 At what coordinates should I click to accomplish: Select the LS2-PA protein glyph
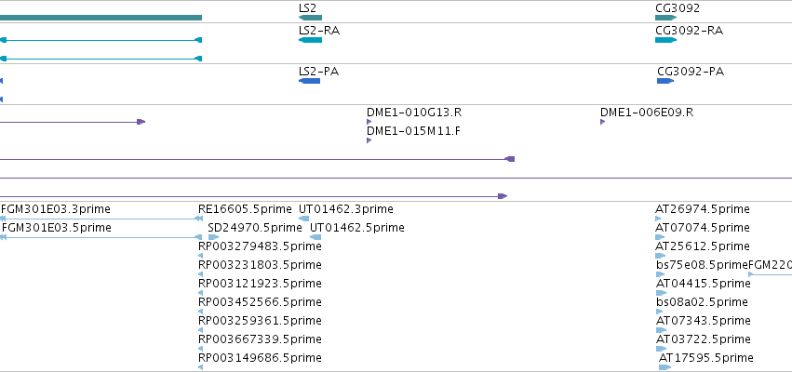pyautogui.click(x=310, y=81)
